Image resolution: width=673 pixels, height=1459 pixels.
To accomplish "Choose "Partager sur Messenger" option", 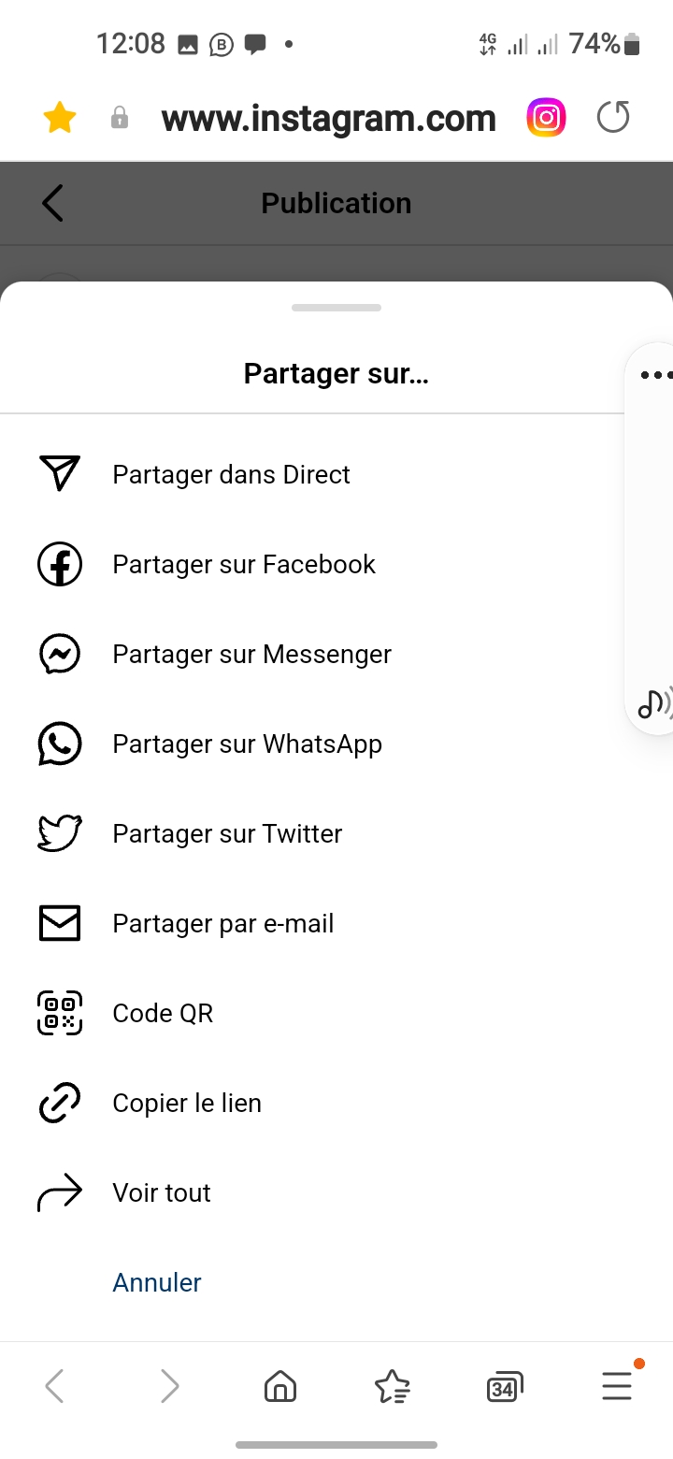I will 251,654.
